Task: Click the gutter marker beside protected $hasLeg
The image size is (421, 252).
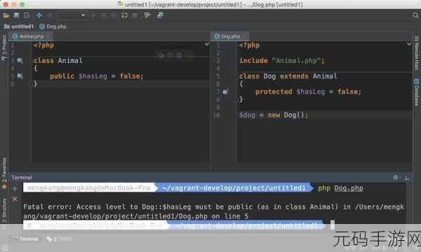Action: (225, 92)
